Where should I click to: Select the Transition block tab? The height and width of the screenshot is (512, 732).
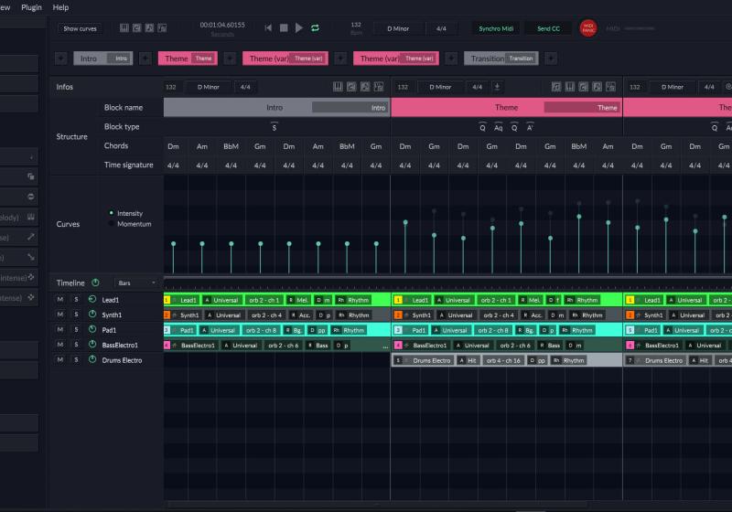tap(501, 59)
